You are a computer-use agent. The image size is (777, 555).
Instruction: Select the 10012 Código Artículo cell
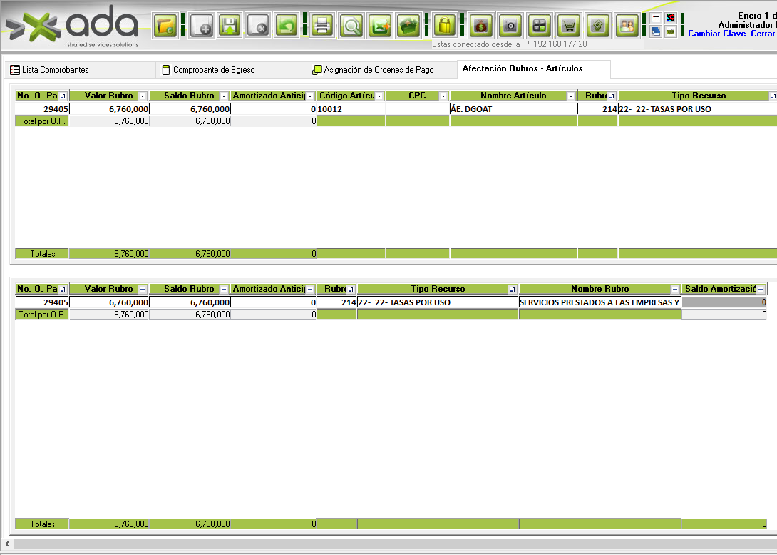[x=351, y=109]
